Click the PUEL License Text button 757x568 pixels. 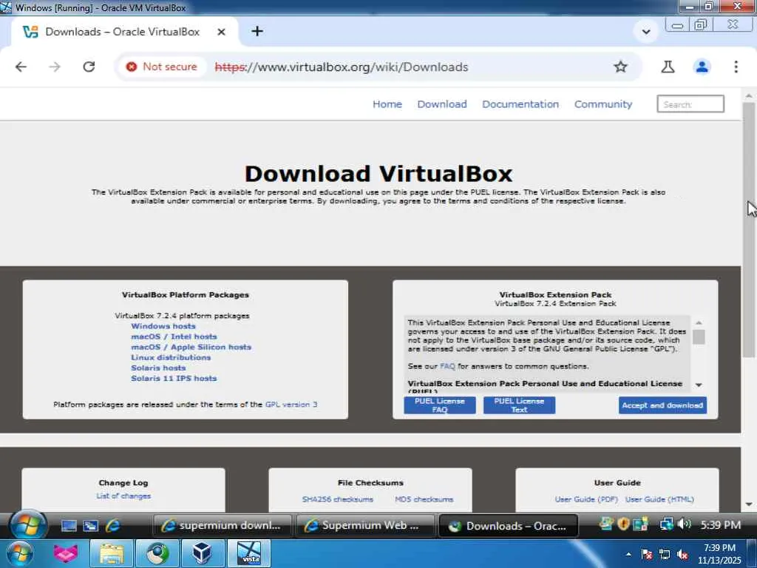(519, 405)
